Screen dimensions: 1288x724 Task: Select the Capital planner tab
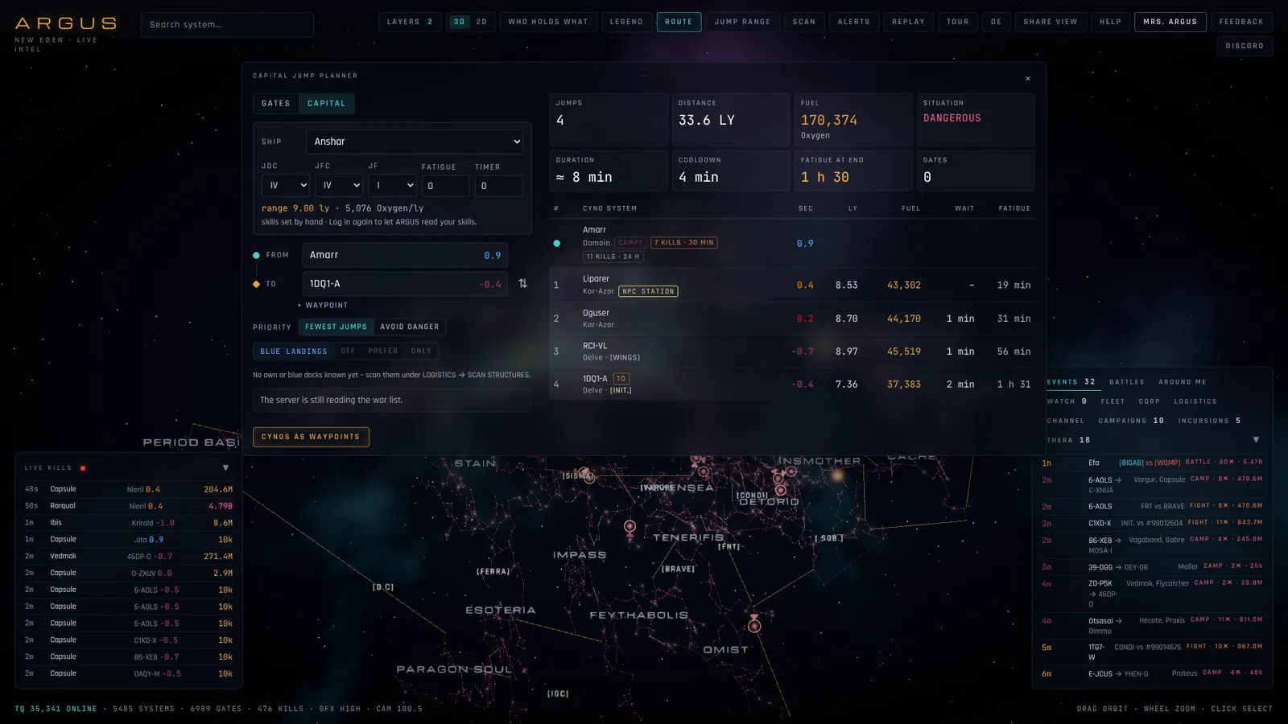326,104
